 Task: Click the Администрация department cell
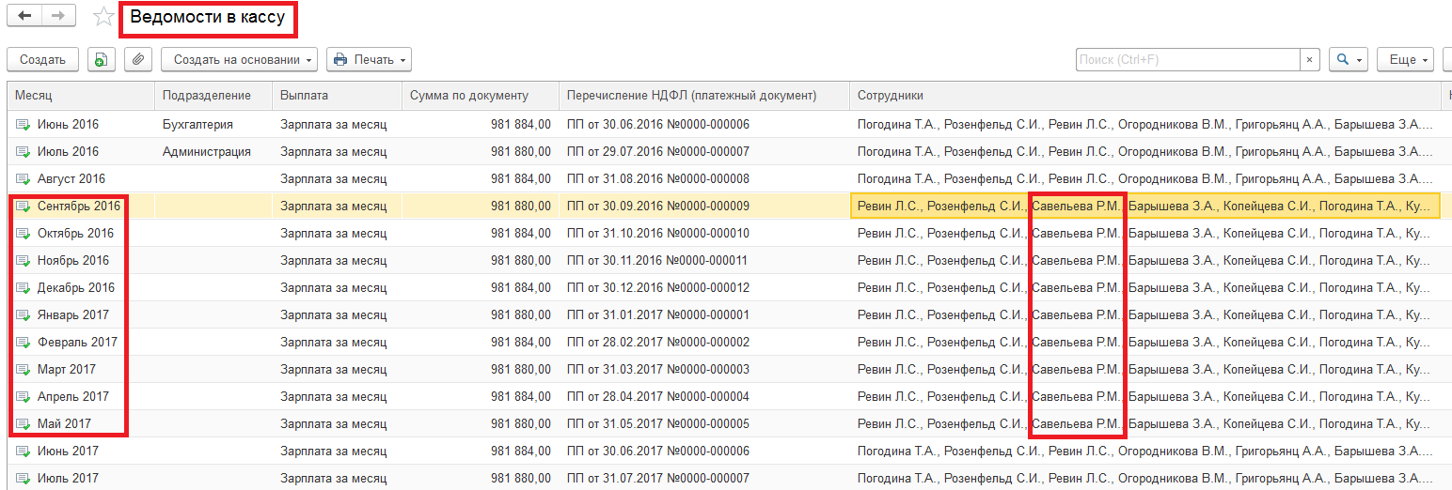point(213,151)
